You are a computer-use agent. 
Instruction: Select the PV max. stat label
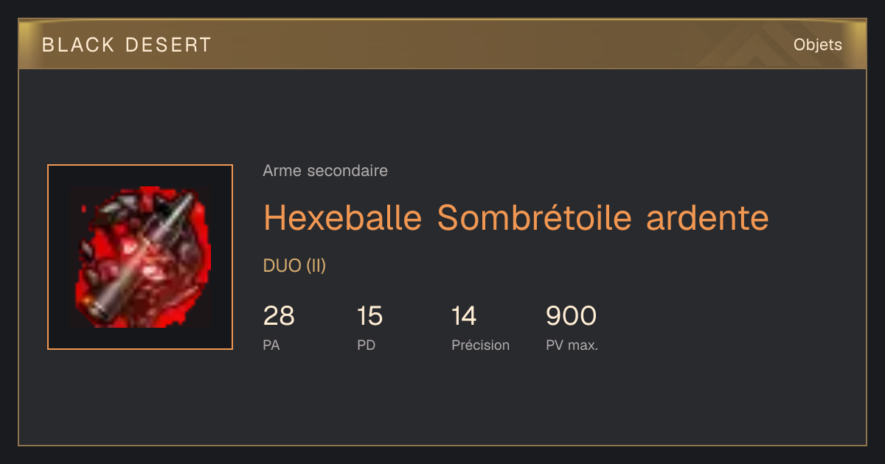tap(572, 345)
